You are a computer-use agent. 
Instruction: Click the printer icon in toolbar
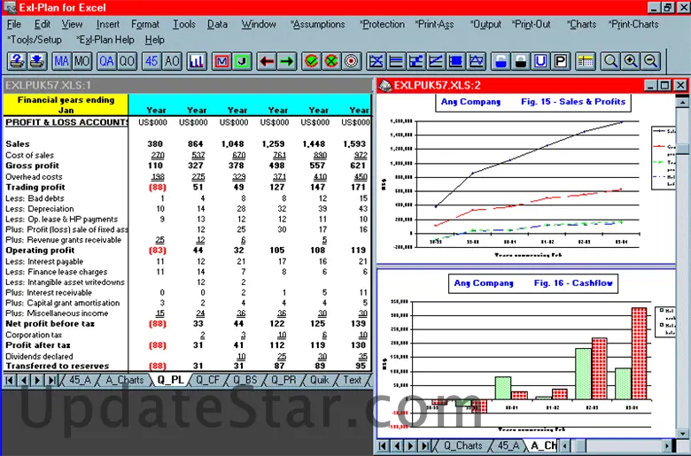click(37, 61)
